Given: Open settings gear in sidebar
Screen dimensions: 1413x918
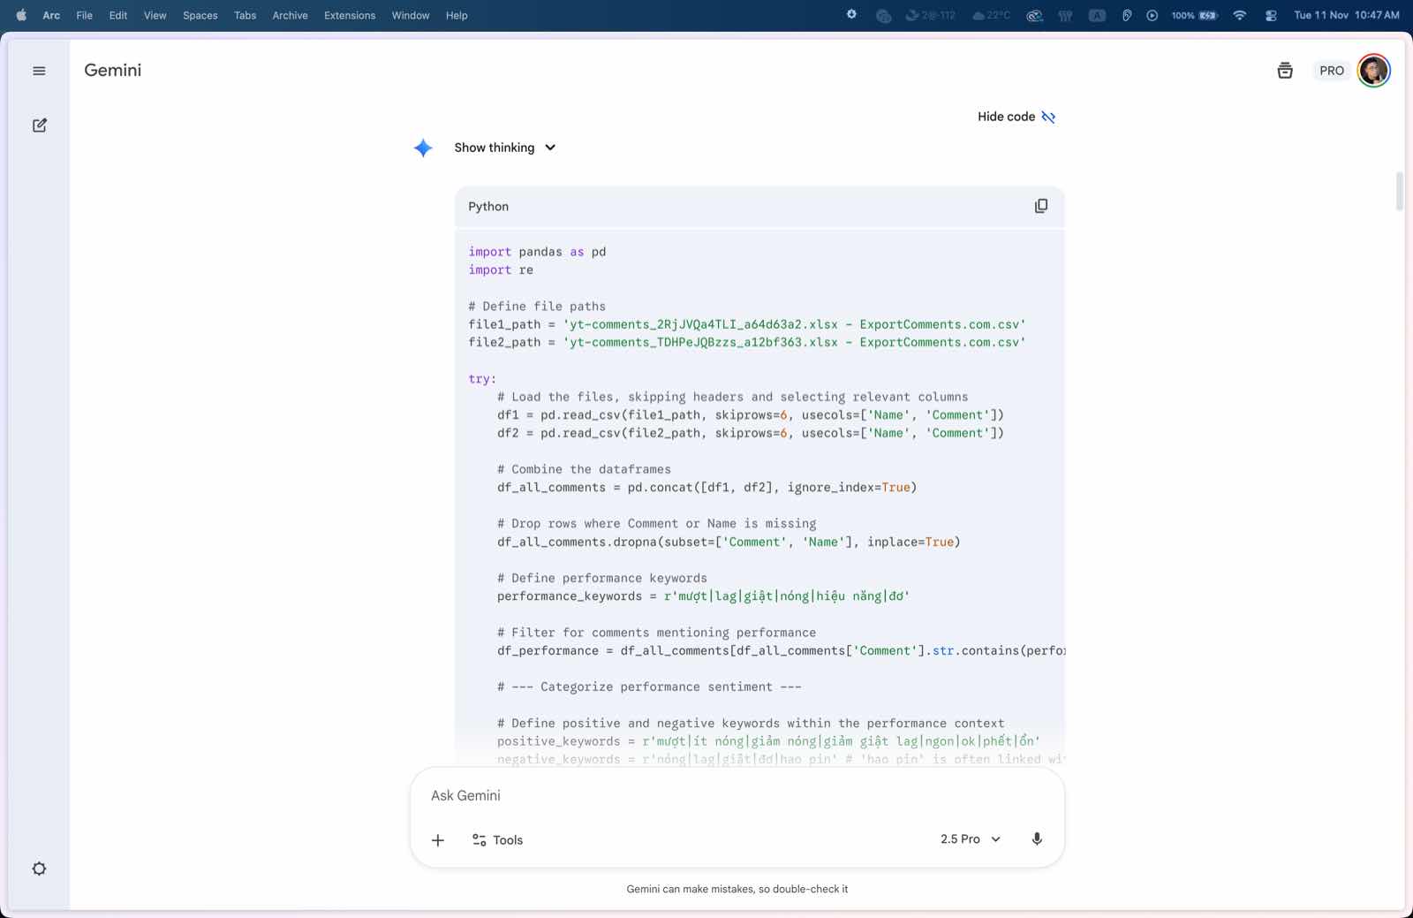Looking at the screenshot, I should [39, 869].
